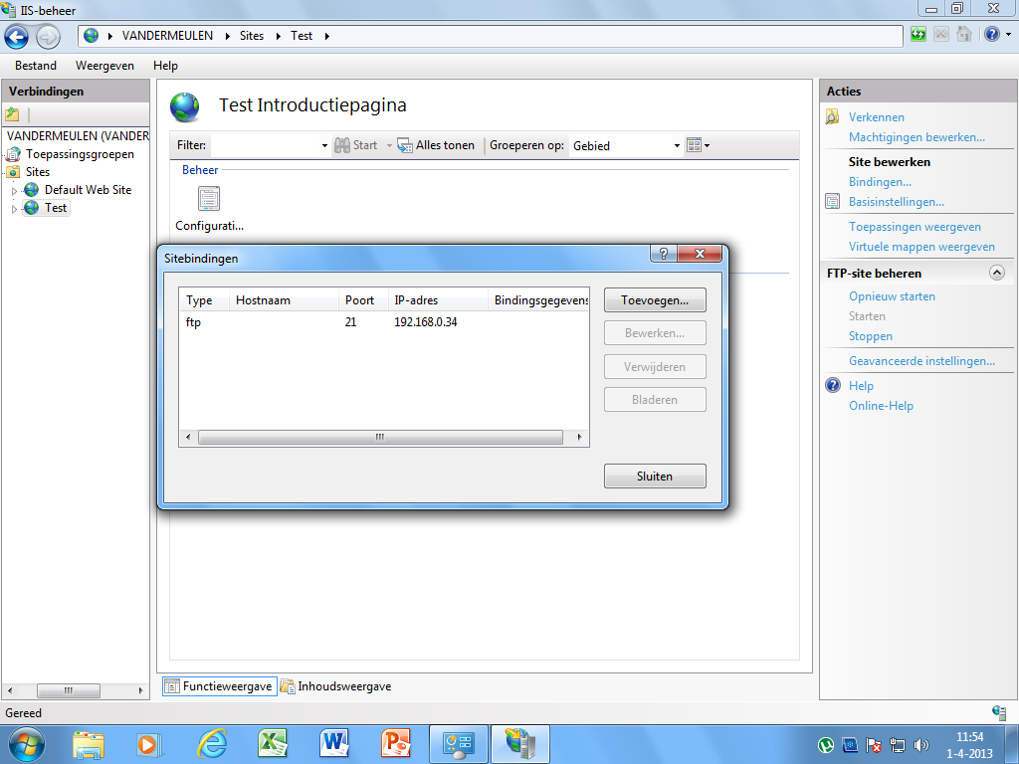Click the forward navigation arrow
Image resolution: width=1019 pixels, height=764 pixels.
click(48, 37)
